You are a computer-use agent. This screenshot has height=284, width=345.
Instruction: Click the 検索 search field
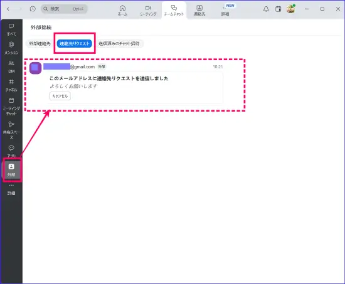[x=64, y=9]
